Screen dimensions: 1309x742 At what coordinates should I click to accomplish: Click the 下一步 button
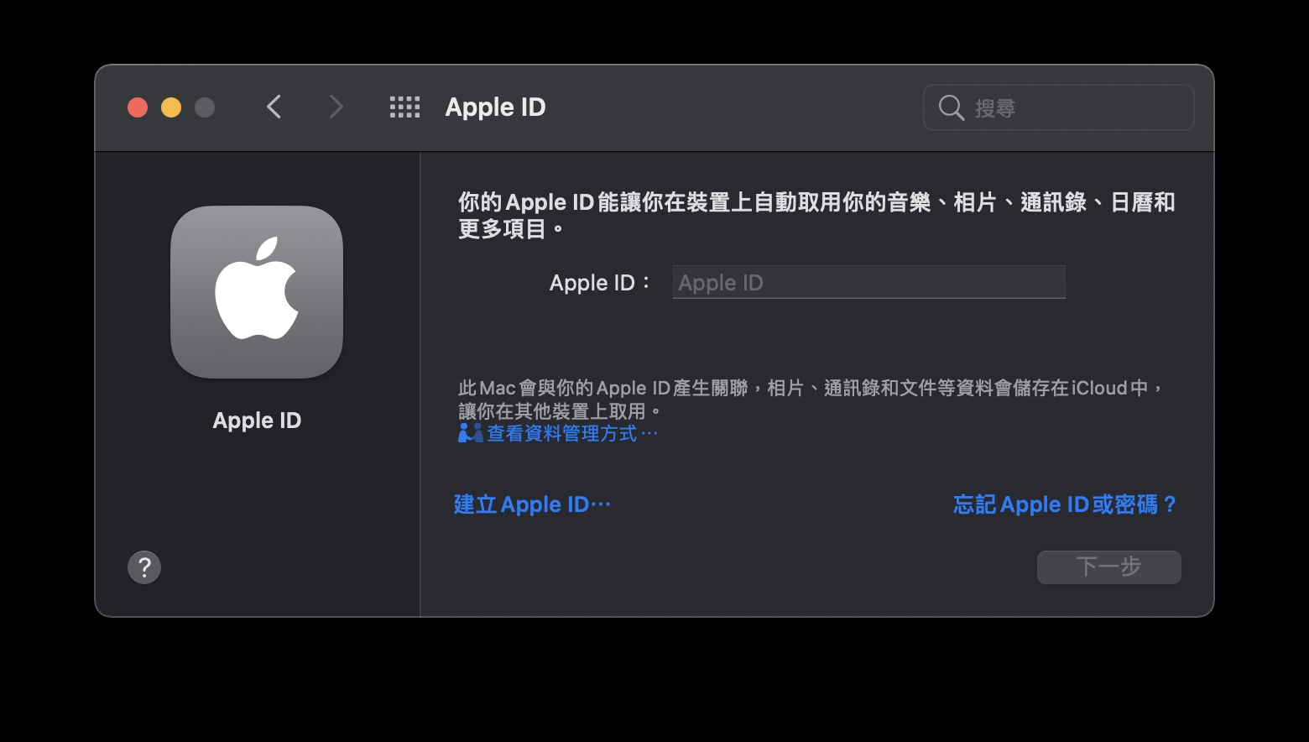click(1108, 567)
